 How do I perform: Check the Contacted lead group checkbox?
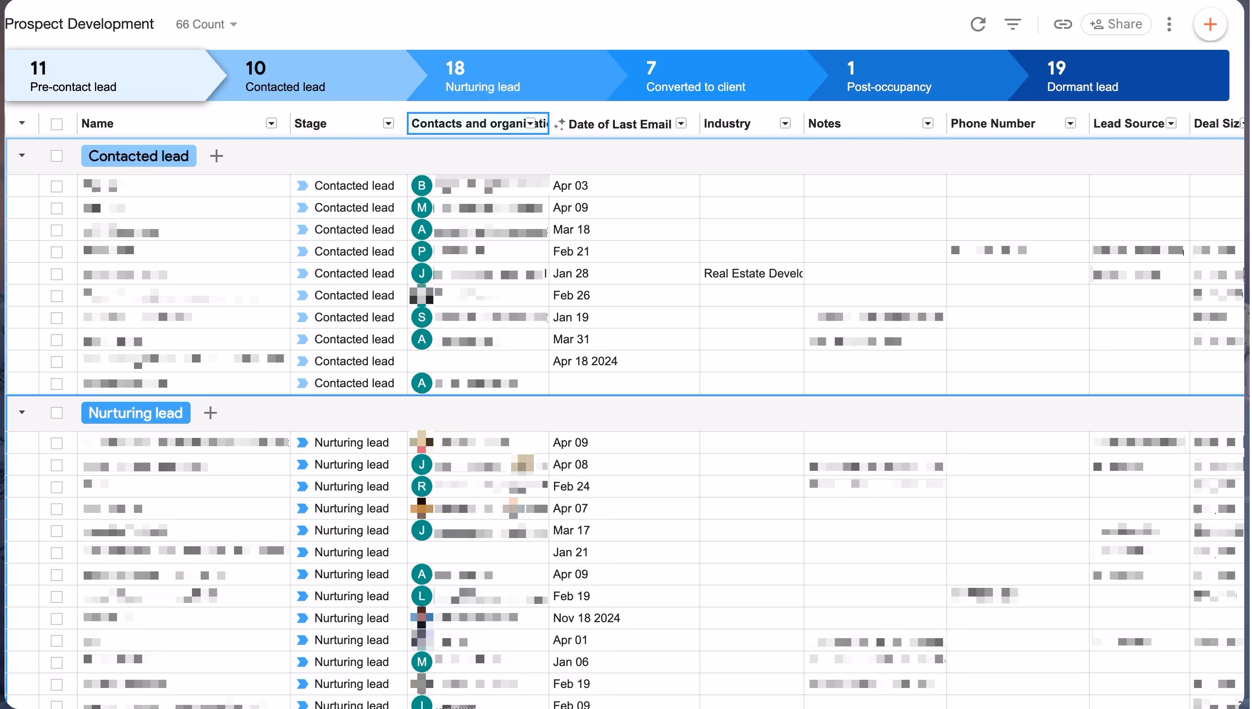pyautogui.click(x=57, y=156)
